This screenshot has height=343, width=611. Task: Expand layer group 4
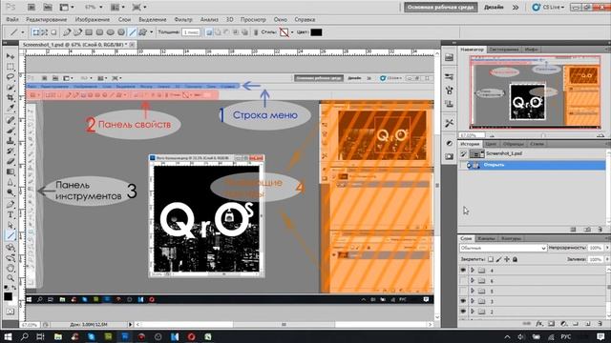click(x=473, y=270)
